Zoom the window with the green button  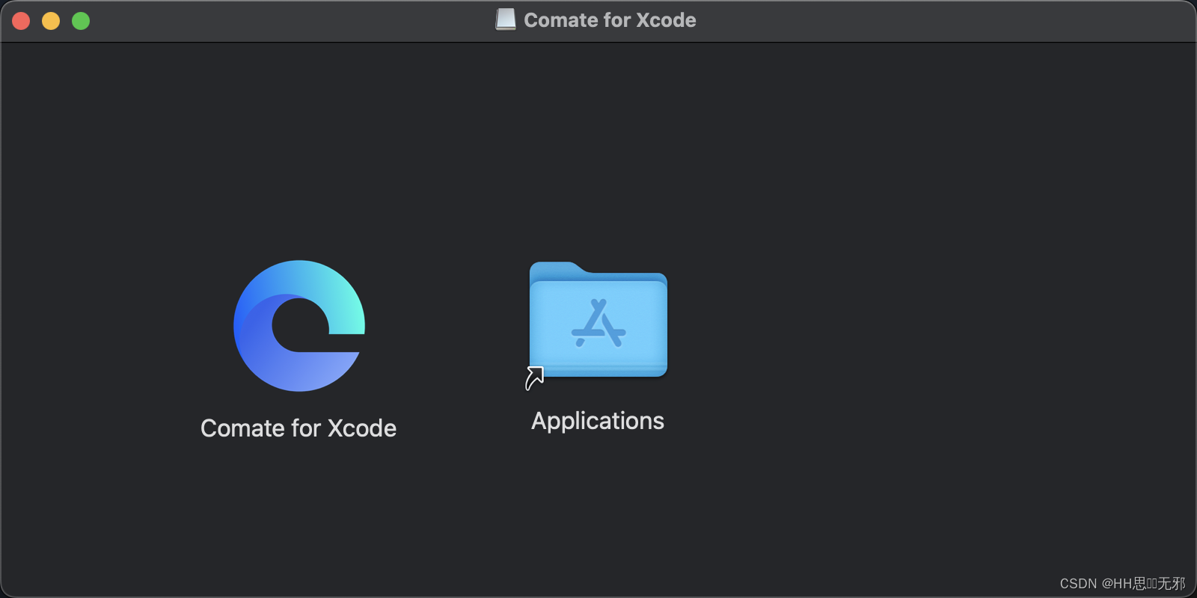pos(81,21)
